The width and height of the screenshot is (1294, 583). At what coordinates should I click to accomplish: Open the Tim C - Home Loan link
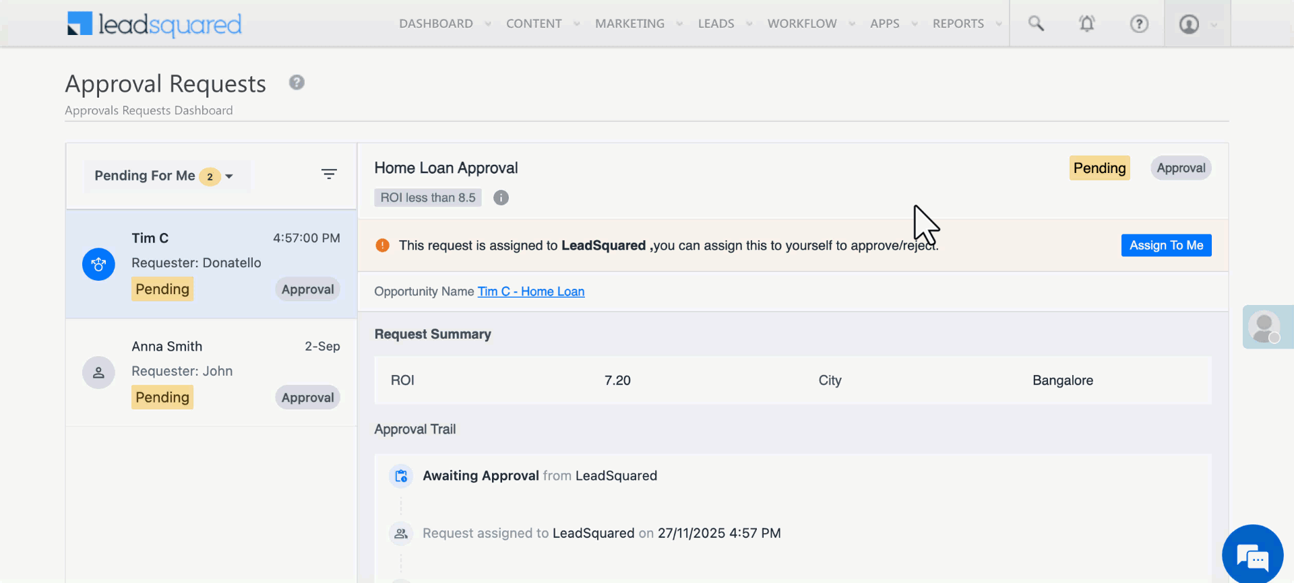[530, 291]
